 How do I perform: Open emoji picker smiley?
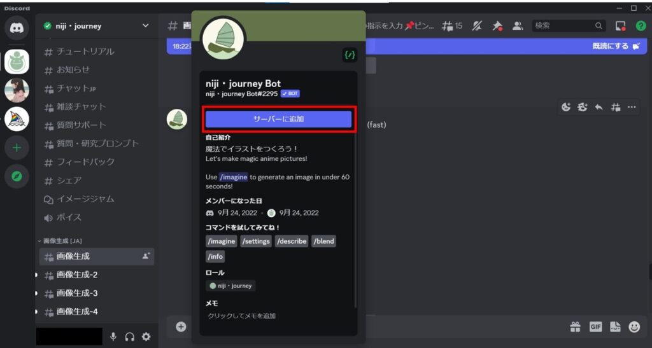(x=634, y=327)
